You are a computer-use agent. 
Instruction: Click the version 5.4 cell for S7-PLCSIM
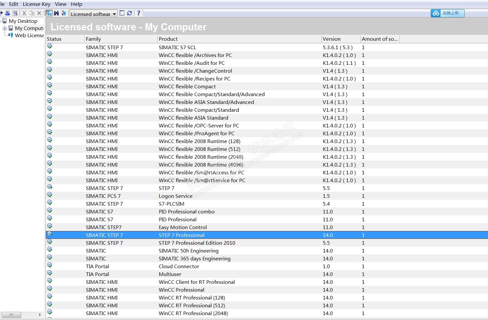(x=326, y=204)
